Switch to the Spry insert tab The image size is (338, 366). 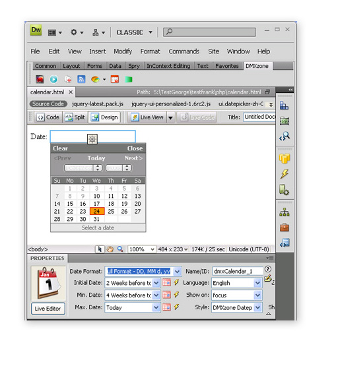[x=134, y=66]
